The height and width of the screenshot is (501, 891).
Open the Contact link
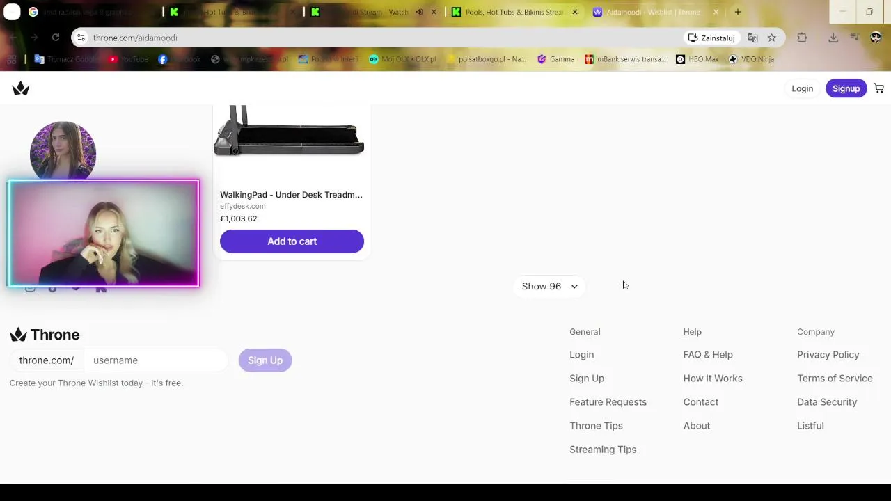(701, 402)
